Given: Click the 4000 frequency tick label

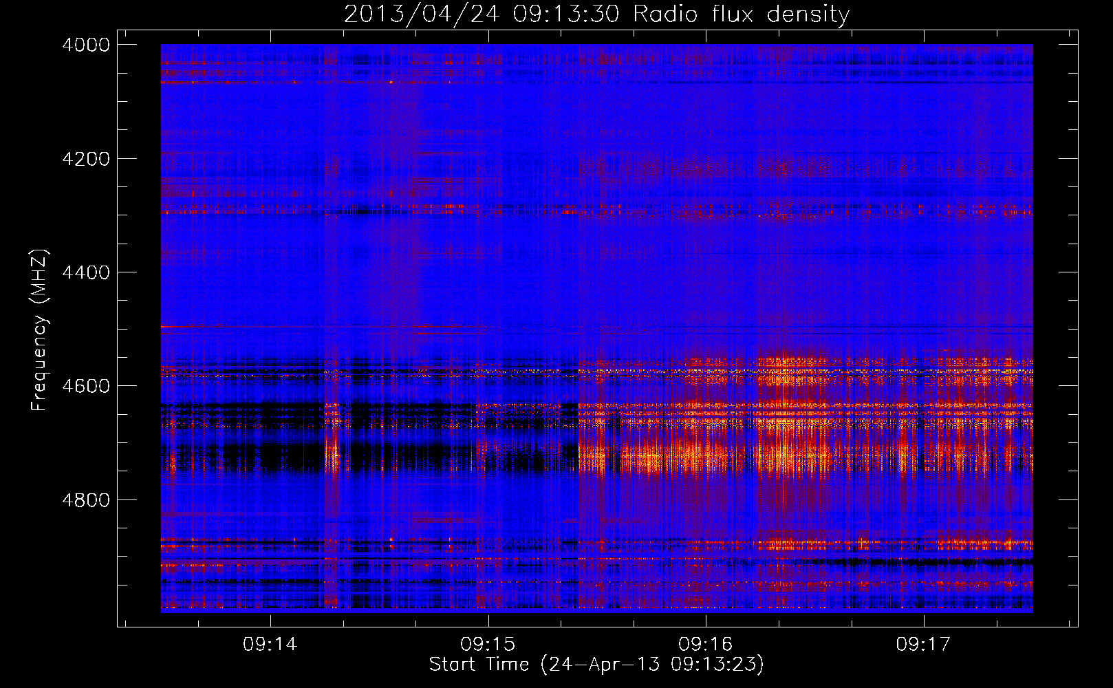Looking at the screenshot, I should (86, 45).
